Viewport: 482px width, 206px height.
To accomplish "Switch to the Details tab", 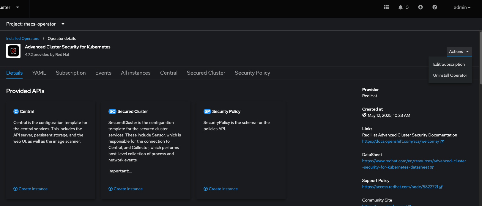I will [15, 73].
